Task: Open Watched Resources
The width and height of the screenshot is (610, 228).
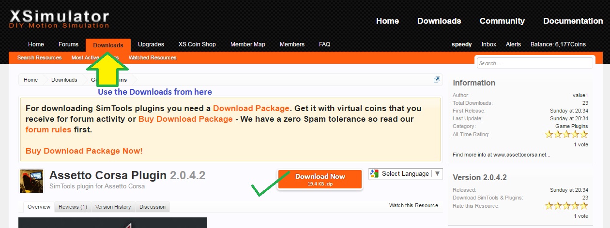Action: pos(152,57)
